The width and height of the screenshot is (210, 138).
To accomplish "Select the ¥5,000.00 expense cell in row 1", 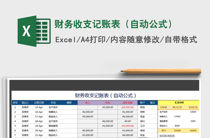I will click(x=108, y=107).
